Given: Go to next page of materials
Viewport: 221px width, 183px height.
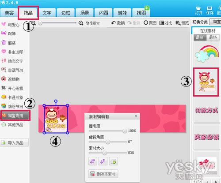Looking at the screenshot, I should pyautogui.click(x=216, y=181).
